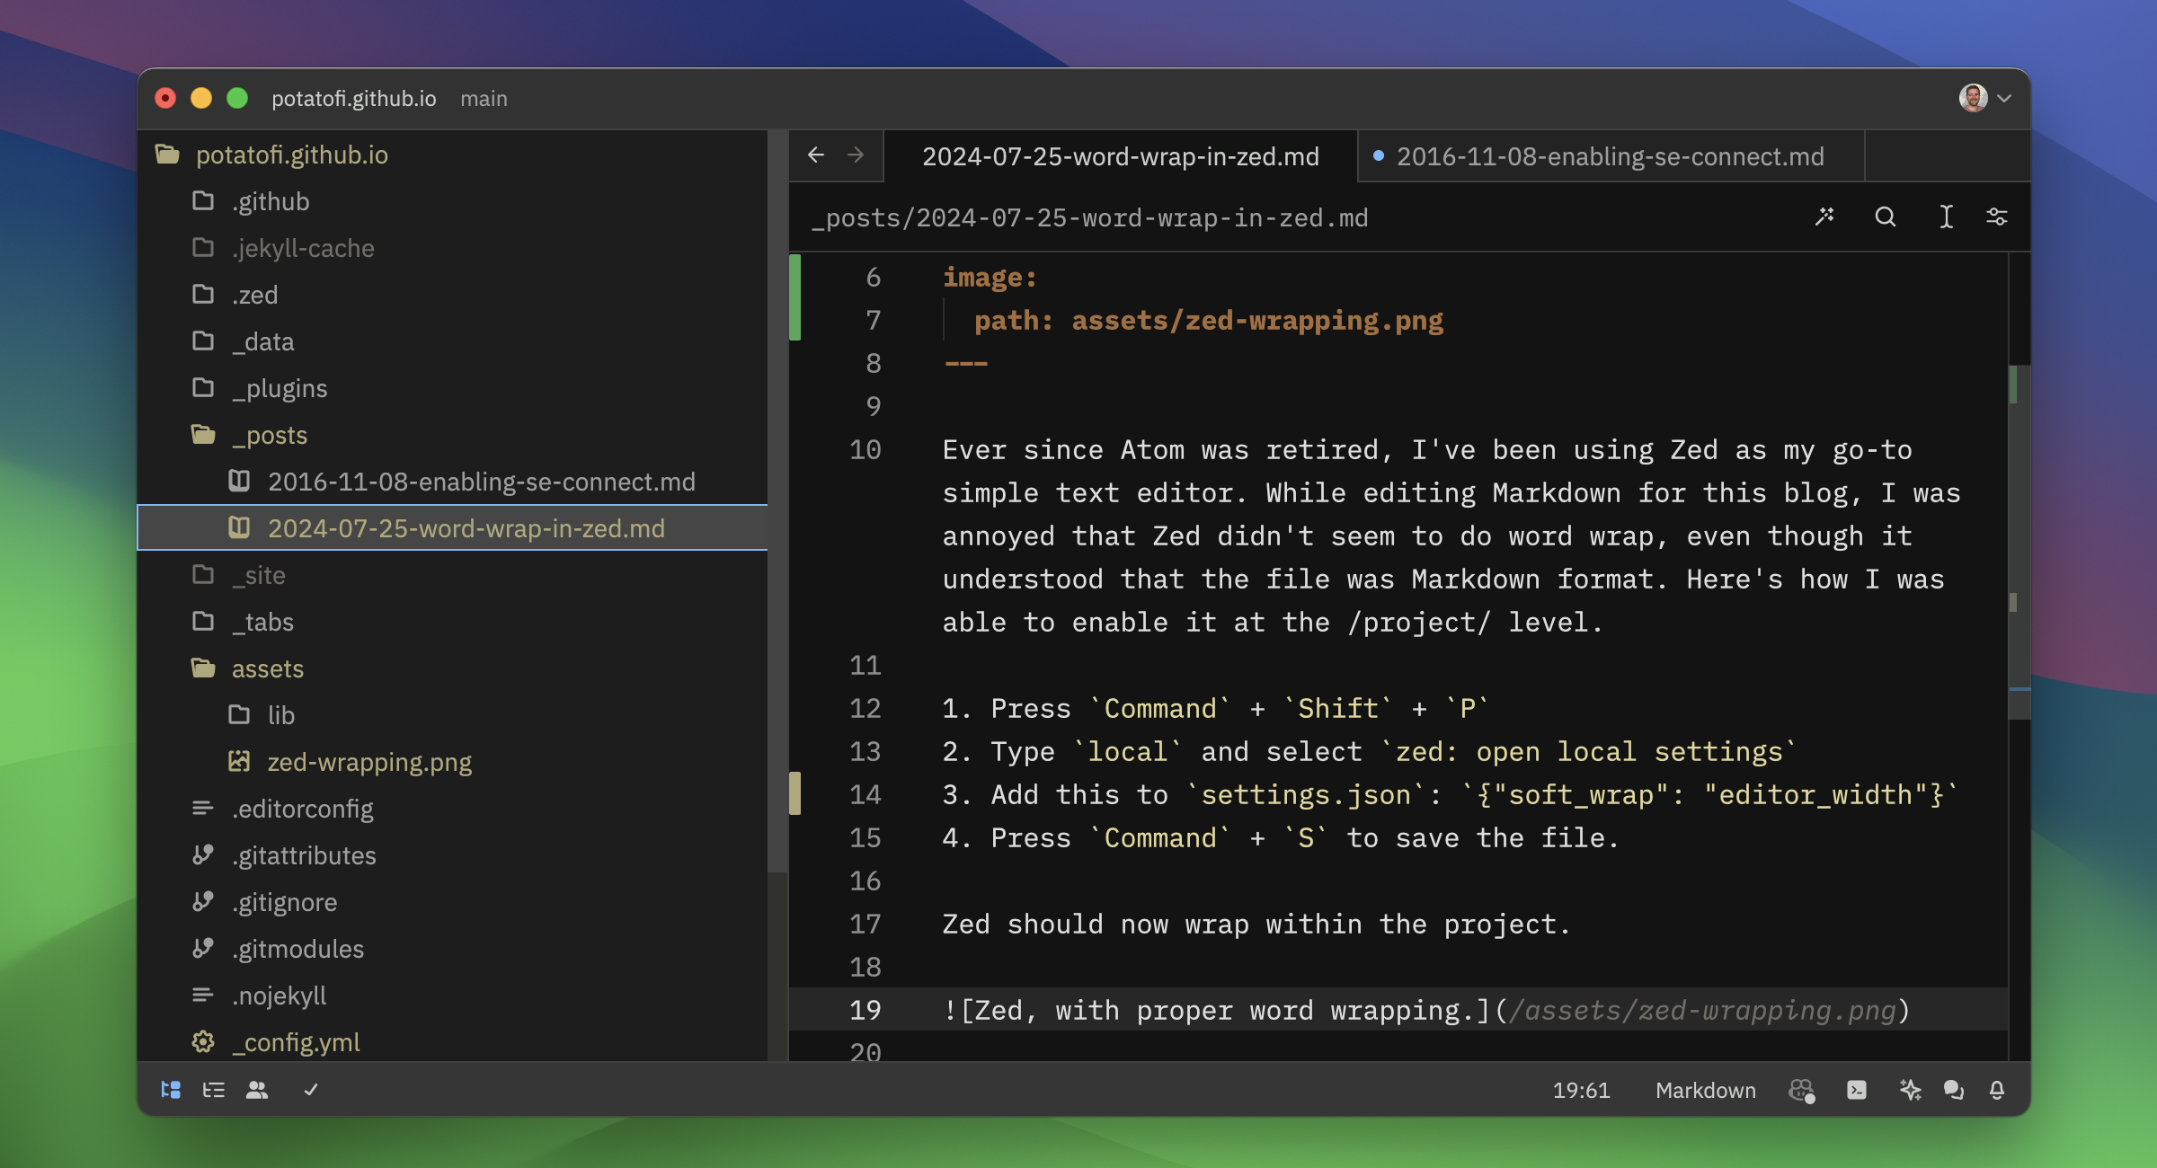Click the zed-wrapping.png image file icon

pos(239,761)
